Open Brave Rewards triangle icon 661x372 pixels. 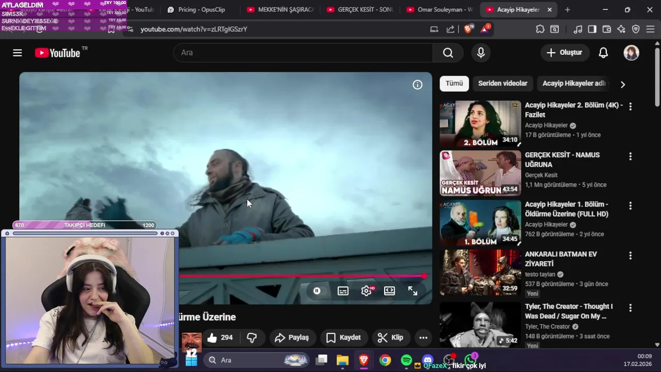pos(485,29)
